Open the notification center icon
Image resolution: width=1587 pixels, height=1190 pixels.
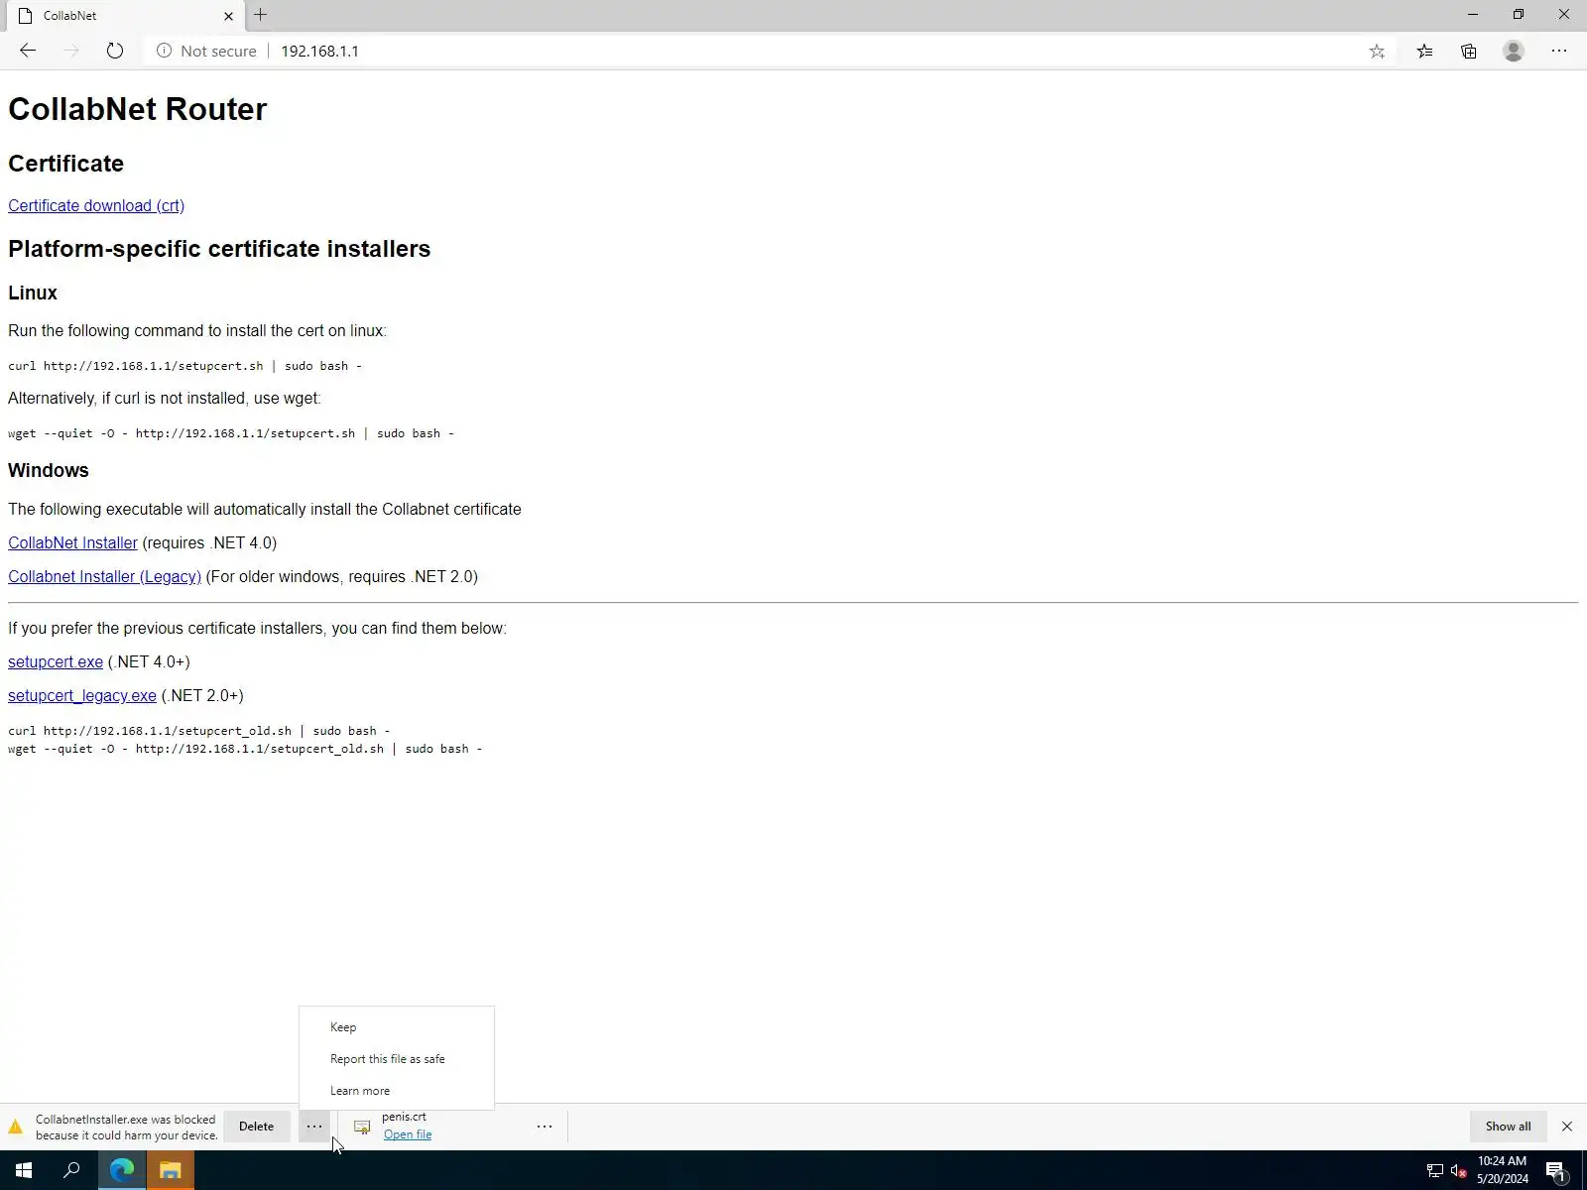point(1555,1171)
